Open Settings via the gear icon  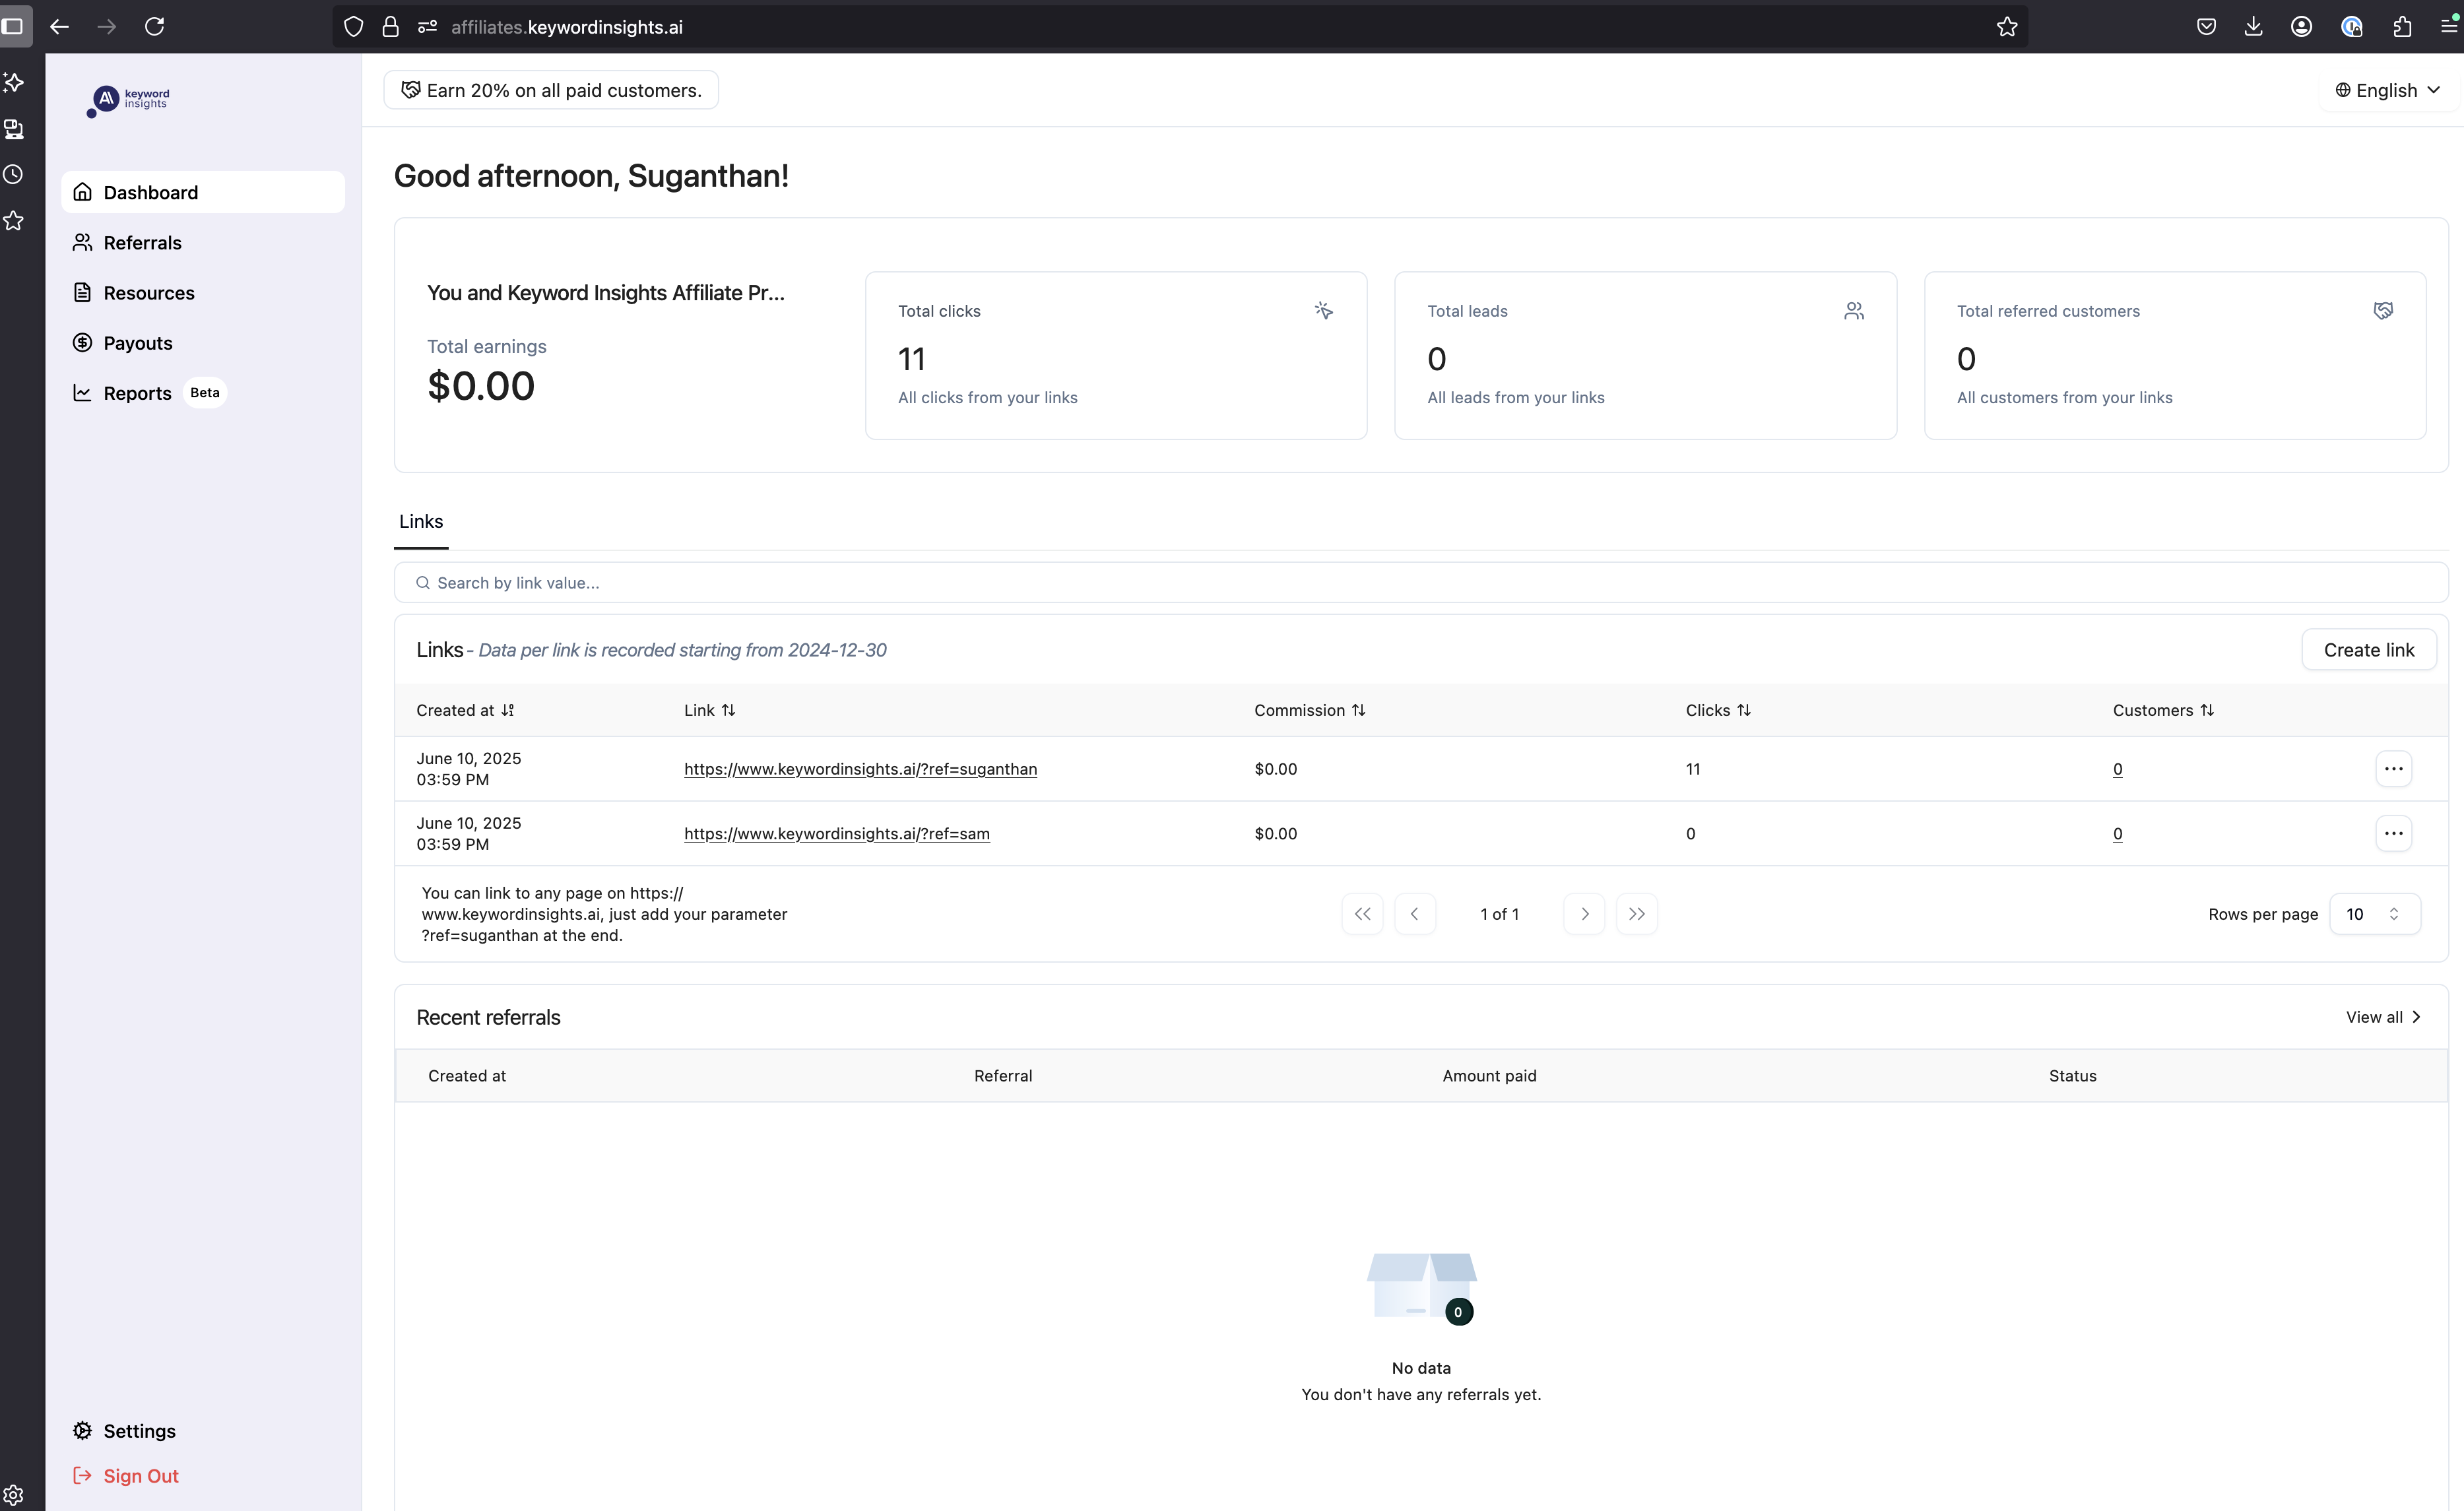point(82,1431)
